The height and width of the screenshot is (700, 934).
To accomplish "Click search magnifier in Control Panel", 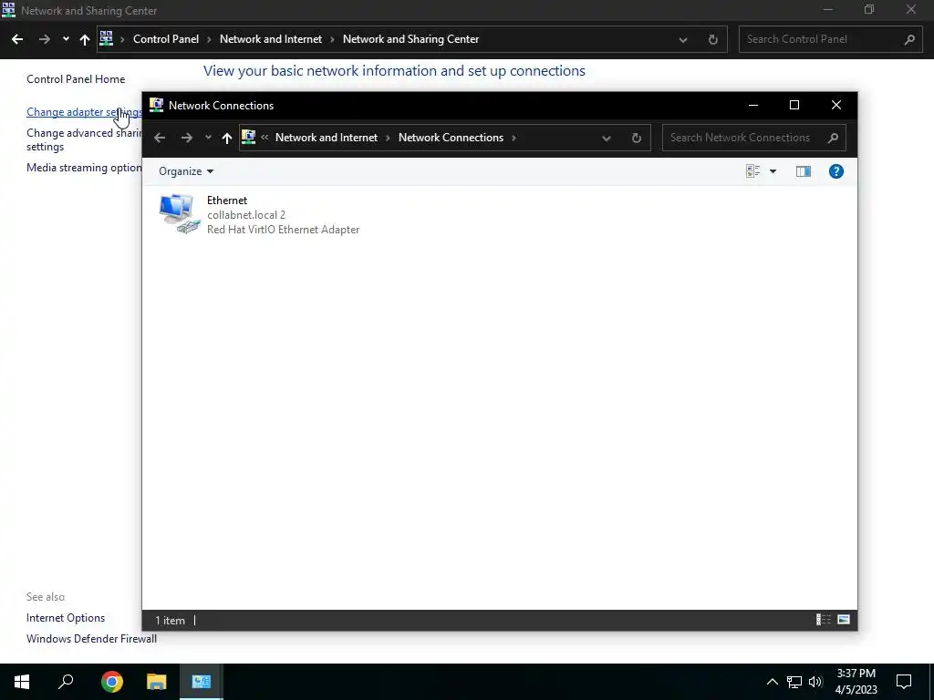I will (909, 40).
